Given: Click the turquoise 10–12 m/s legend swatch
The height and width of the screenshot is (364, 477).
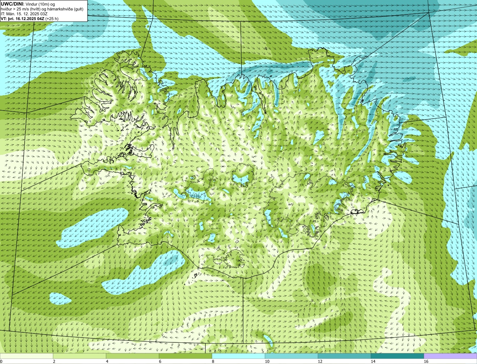Looking at the screenshot, I should 291,356.
